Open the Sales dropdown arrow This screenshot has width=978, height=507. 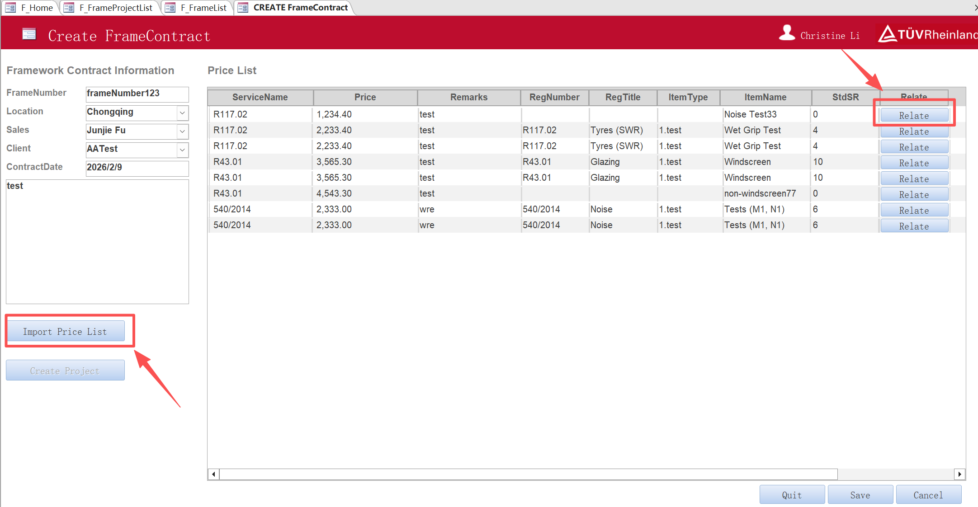click(182, 131)
